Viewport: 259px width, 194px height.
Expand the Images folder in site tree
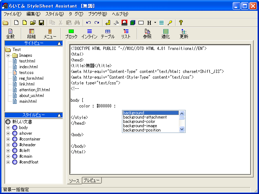click(8, 55)
